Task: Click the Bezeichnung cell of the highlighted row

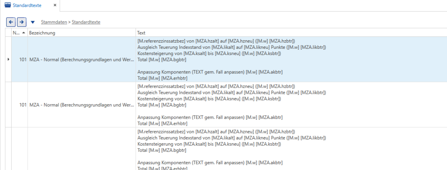Action: point(82,59)
